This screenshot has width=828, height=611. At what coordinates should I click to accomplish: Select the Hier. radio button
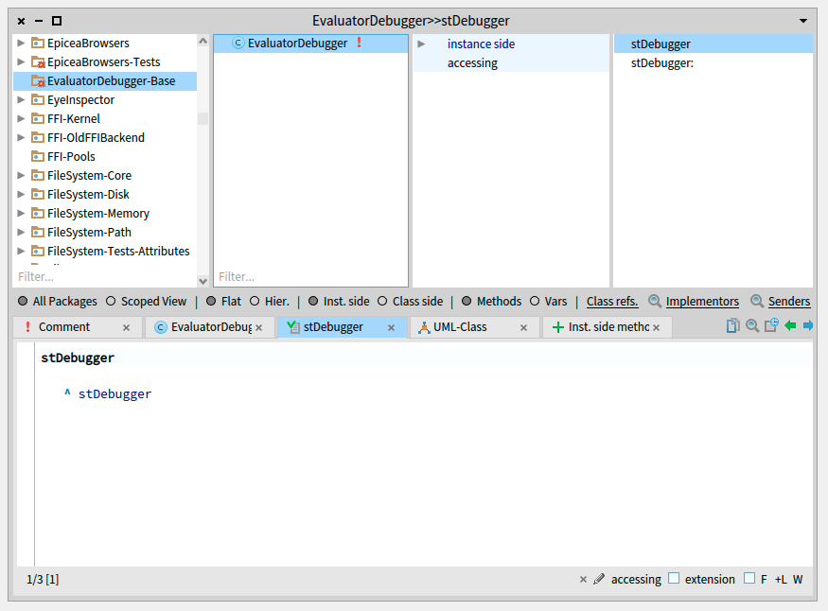coord(255,302)
